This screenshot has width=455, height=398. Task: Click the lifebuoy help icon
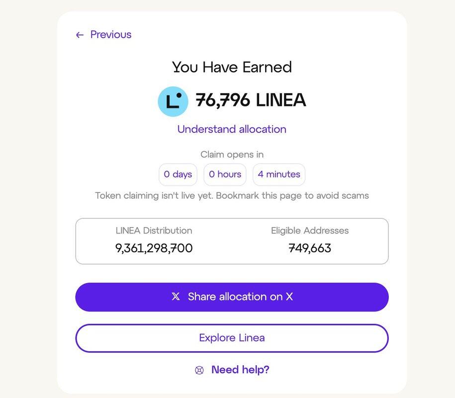point(199,370)
